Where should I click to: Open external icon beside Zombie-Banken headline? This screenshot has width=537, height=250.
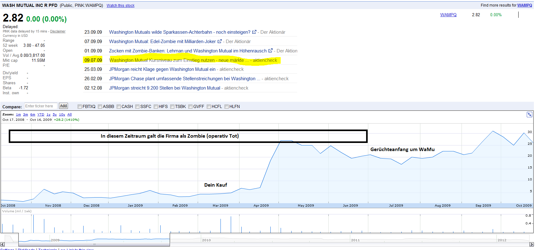[x=270, y=51]
